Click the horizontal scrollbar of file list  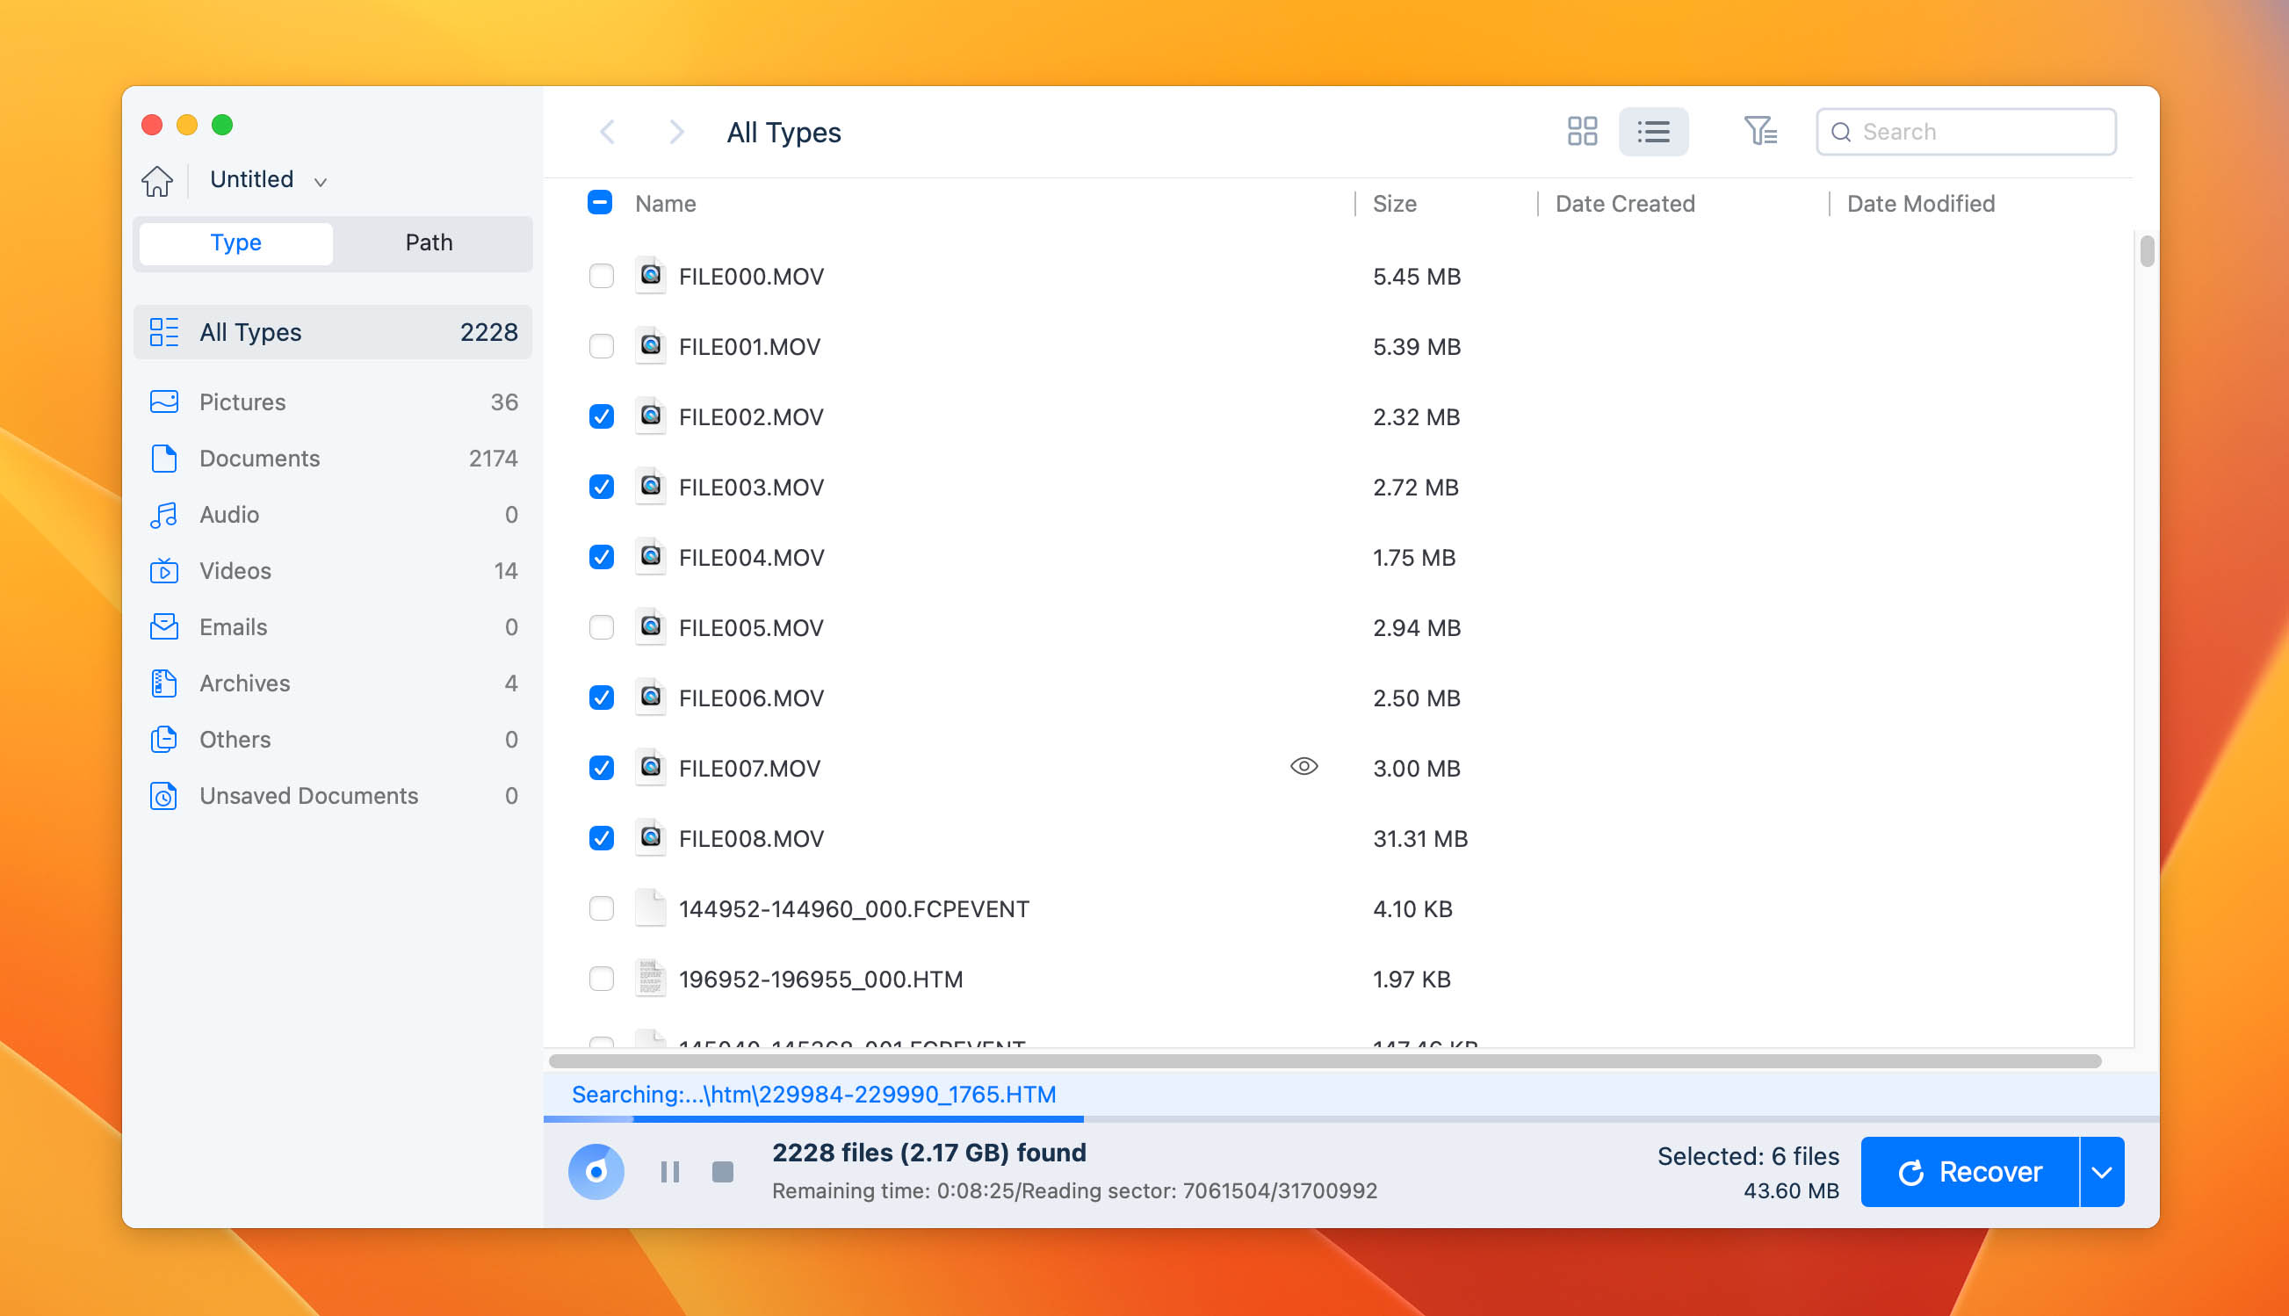[x=1325, y=1061]
